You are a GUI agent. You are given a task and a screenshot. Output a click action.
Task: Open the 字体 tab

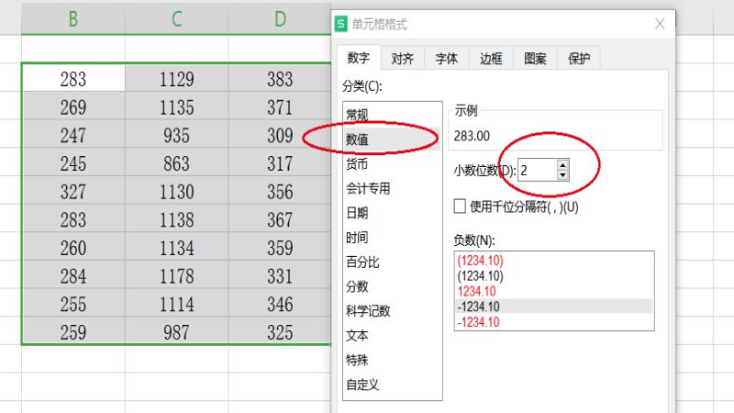(446, 59)
